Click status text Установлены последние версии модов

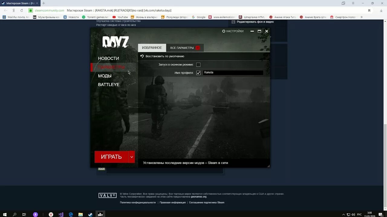pyautogui.click(x=185, y=163)
